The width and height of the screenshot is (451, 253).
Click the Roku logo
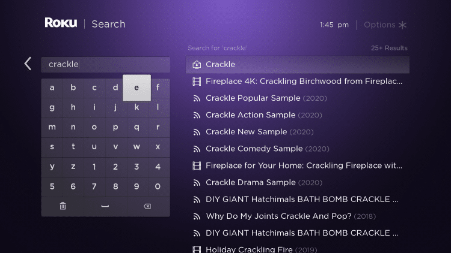61,23
